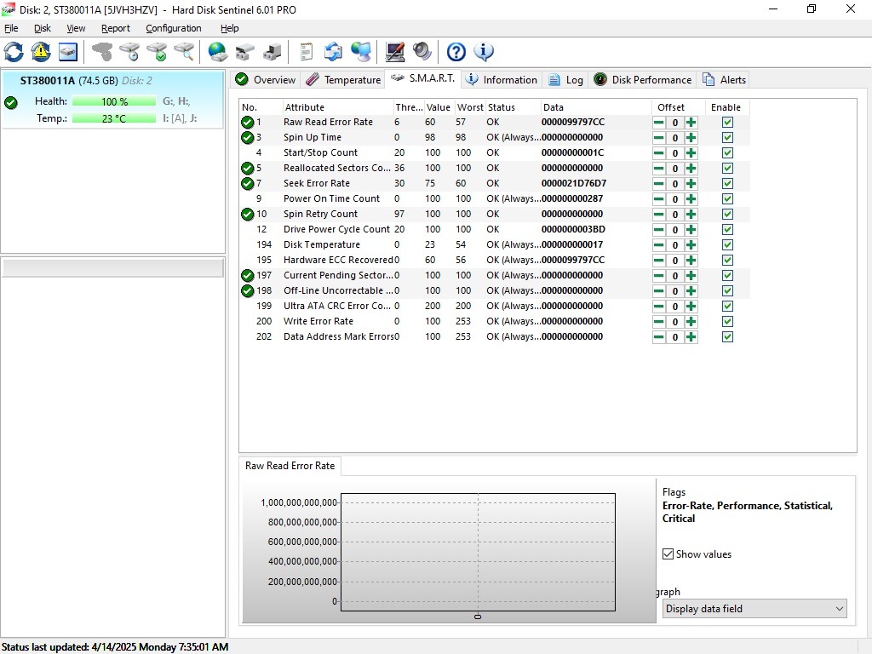
Task: Toggle Enable checkbox for Data Address Mark Errors
Action: click(727, 336)
